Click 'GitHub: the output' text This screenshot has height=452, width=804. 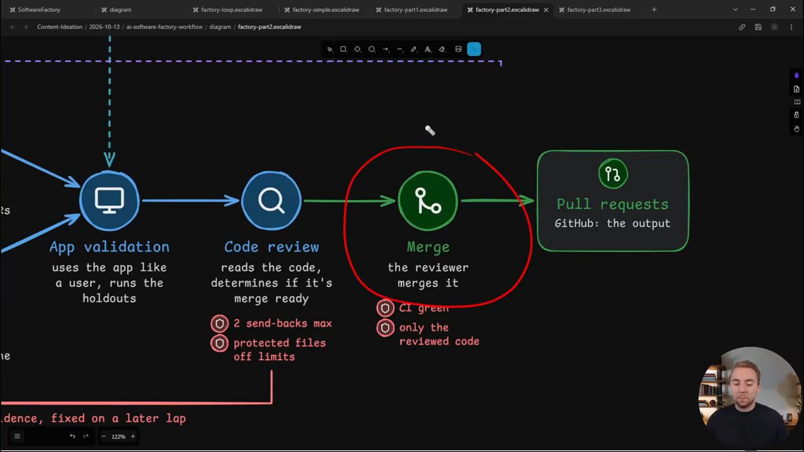[x=612, y=223]
